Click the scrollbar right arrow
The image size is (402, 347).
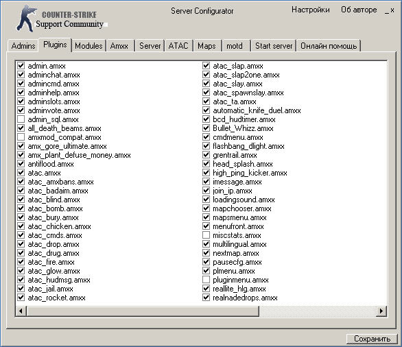coord(381,311)
